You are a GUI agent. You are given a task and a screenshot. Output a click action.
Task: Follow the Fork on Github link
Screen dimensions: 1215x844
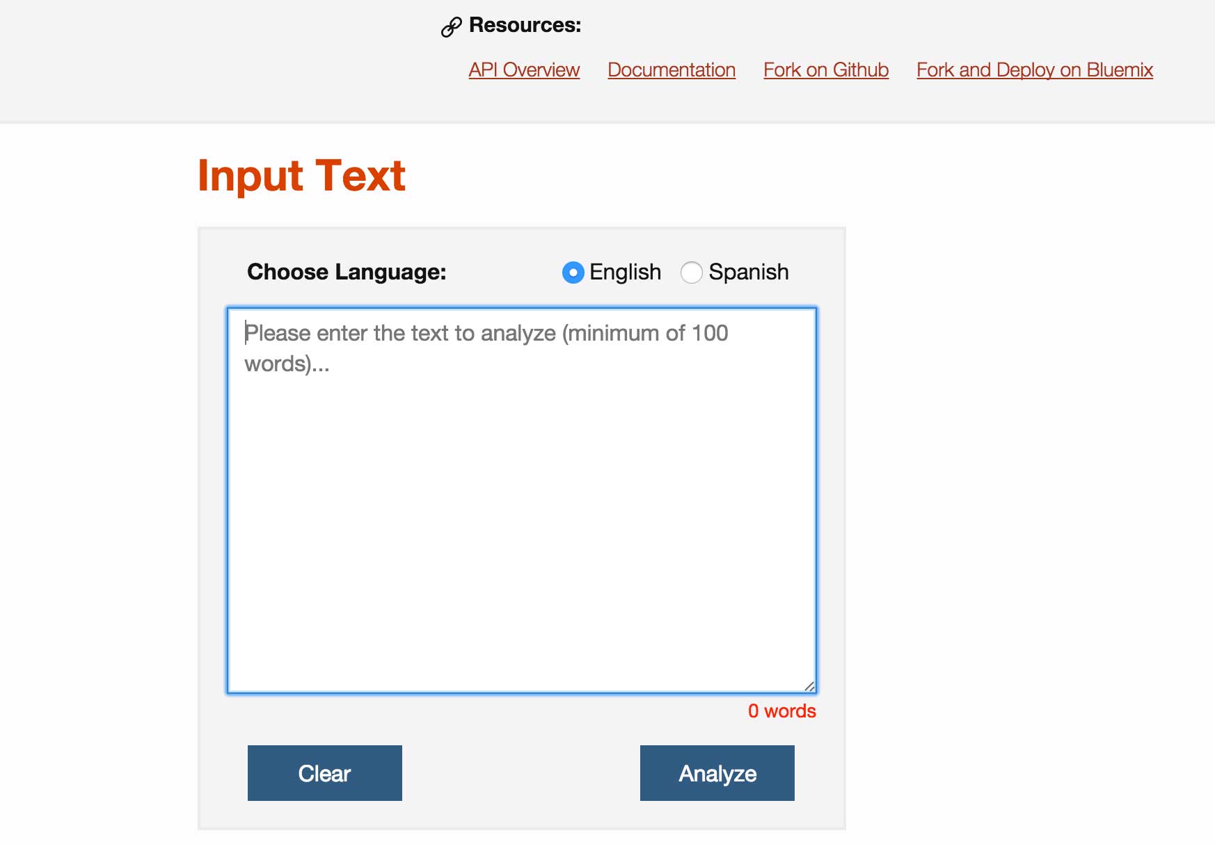(826, 70)
